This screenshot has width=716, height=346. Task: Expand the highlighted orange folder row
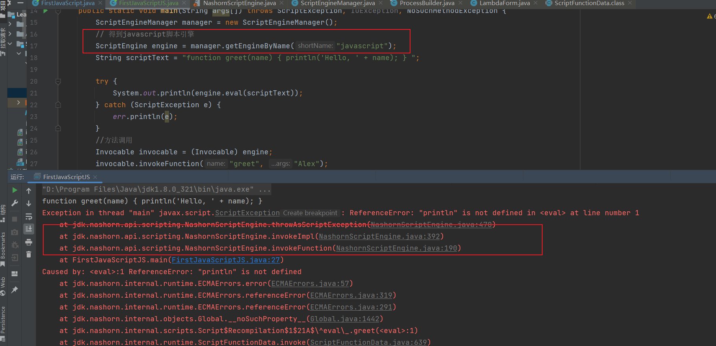click(x=18, y=103)
